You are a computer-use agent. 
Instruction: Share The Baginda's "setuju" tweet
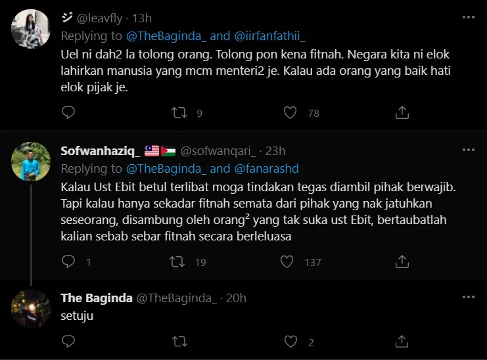click(402, 342)
